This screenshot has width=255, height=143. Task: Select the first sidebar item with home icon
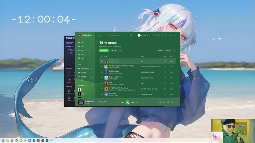pyautogui.click(x=81, y=43)
